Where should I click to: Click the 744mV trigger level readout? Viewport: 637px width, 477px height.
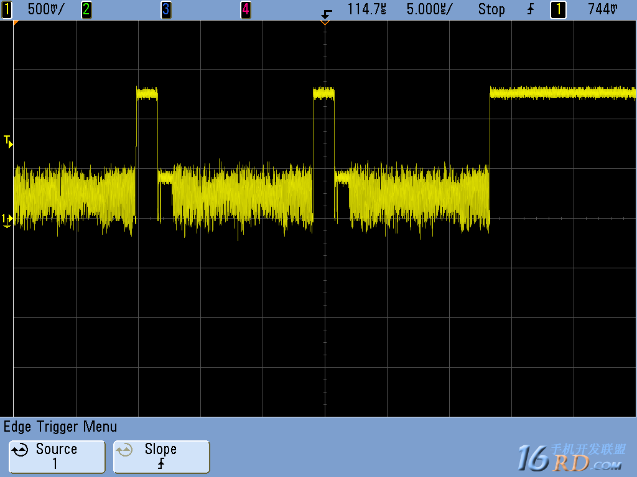(603, 9)
